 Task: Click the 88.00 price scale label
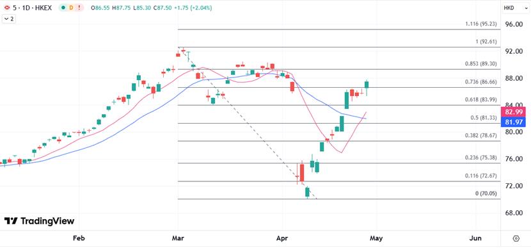[513, 78]
